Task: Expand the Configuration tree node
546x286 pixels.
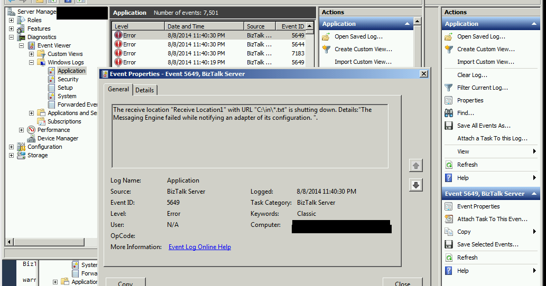Action: (12, 147)
